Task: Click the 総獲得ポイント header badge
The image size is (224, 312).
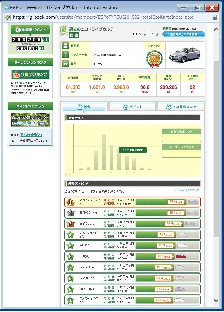Action: tap(30, 30)
